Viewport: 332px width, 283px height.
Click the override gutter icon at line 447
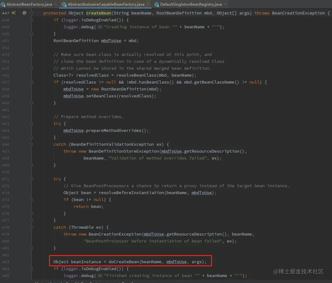click(14, 13)
